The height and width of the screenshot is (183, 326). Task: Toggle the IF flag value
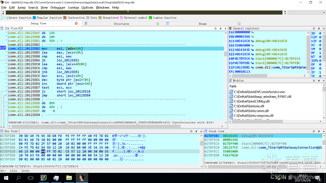[320, 72]
